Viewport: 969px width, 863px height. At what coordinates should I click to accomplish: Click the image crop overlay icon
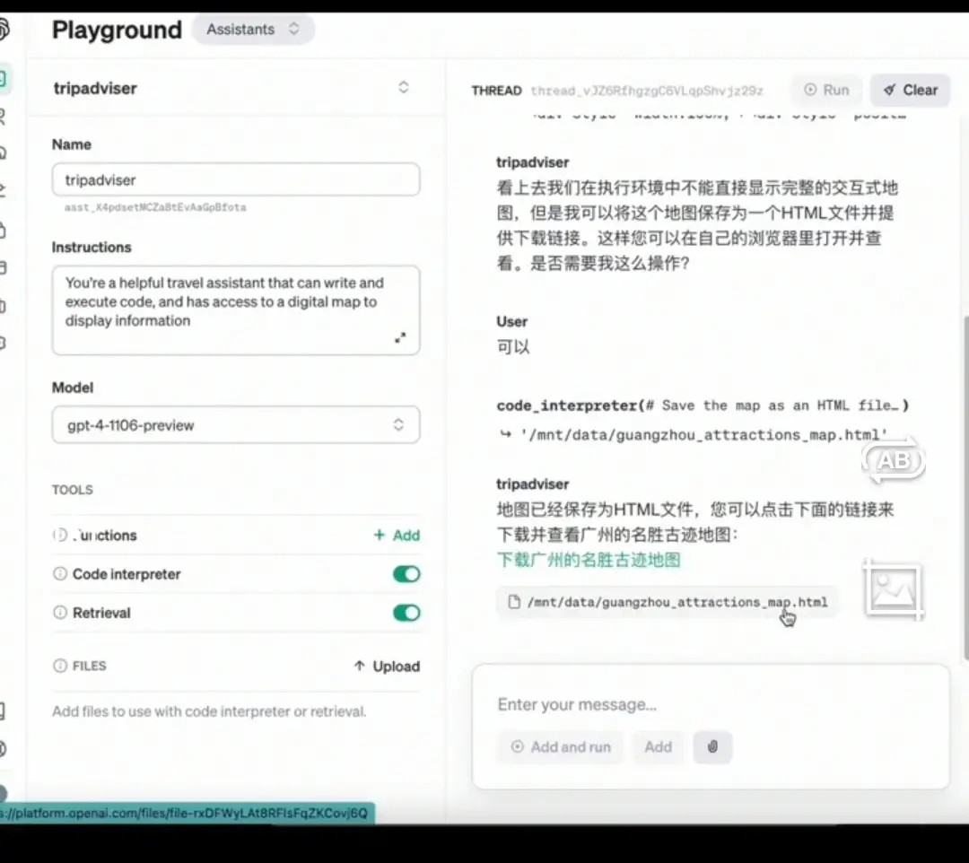(x=894, y=589)
